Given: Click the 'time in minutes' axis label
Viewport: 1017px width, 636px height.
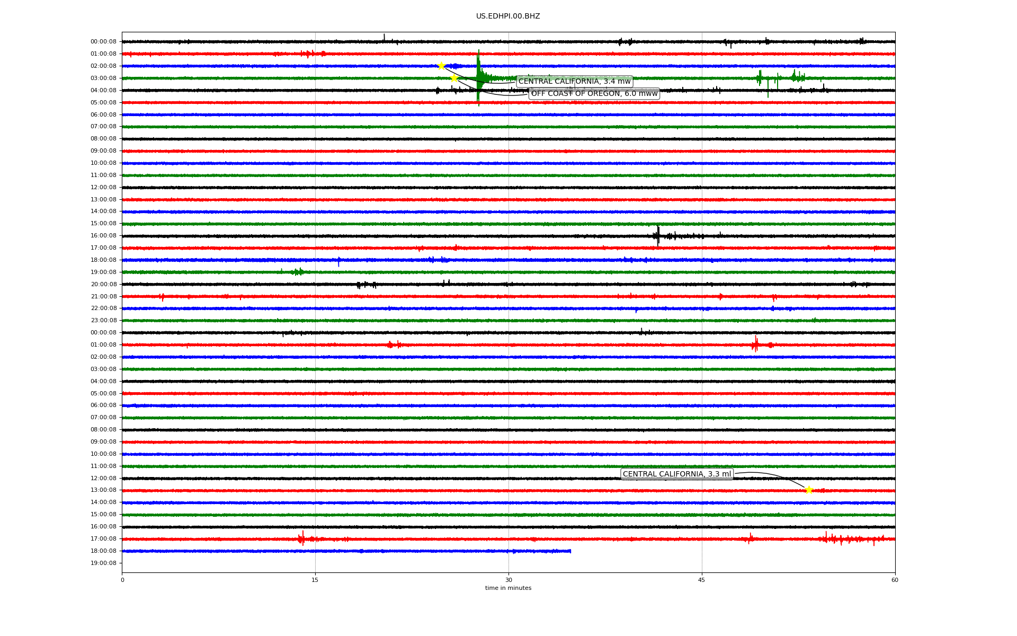Looking at the screenshot, I should (508, 588).
